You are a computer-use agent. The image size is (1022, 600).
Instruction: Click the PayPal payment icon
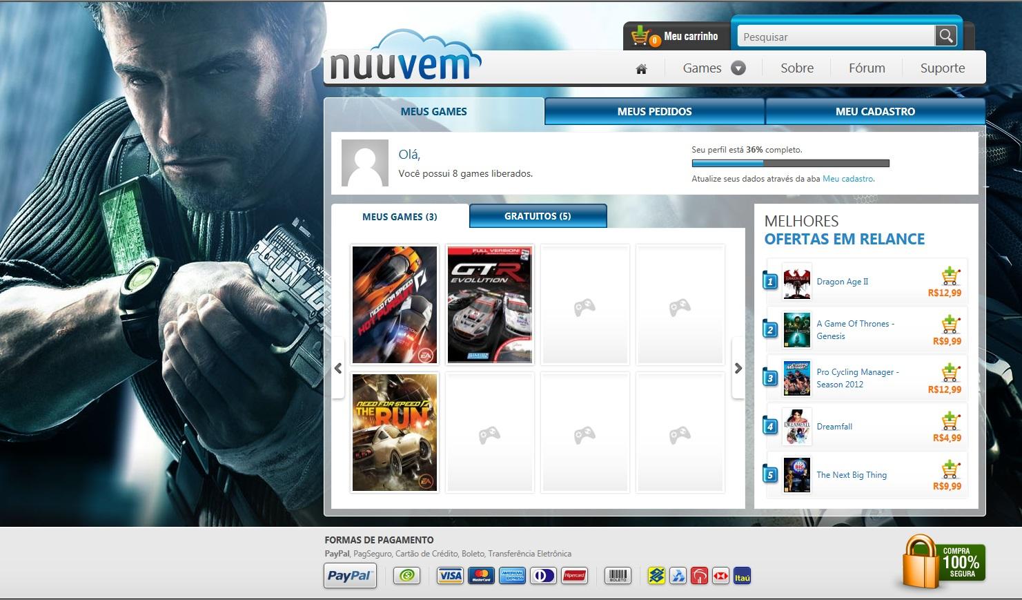(350, 576)
